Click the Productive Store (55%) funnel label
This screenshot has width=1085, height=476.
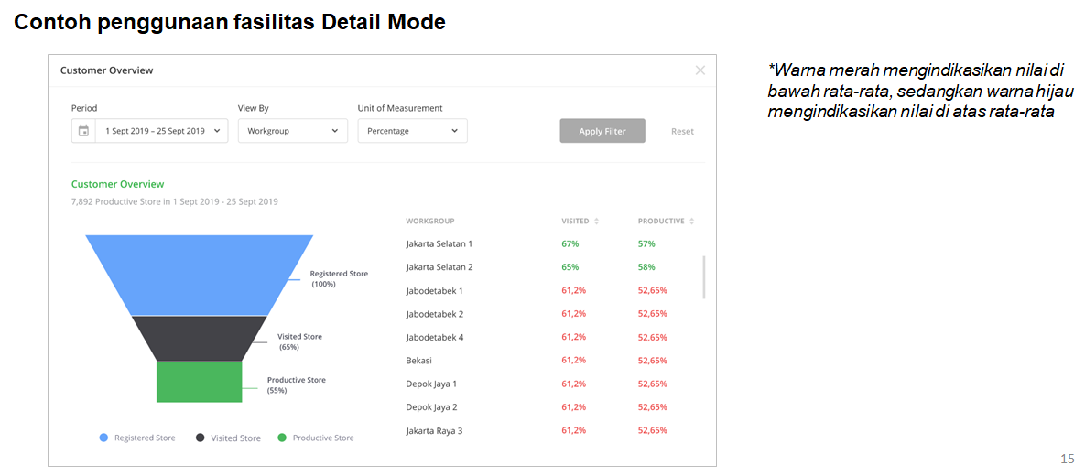(x=296, y=385)
